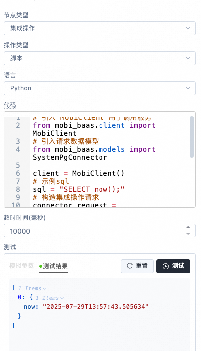Click the 重置 button
The image size is (201, 351).
coord(137,266)
